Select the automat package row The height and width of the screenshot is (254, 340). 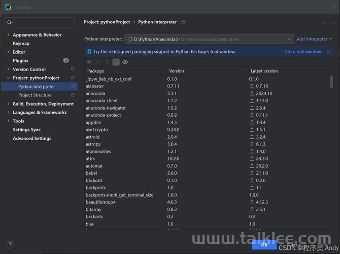coord(207,166)
